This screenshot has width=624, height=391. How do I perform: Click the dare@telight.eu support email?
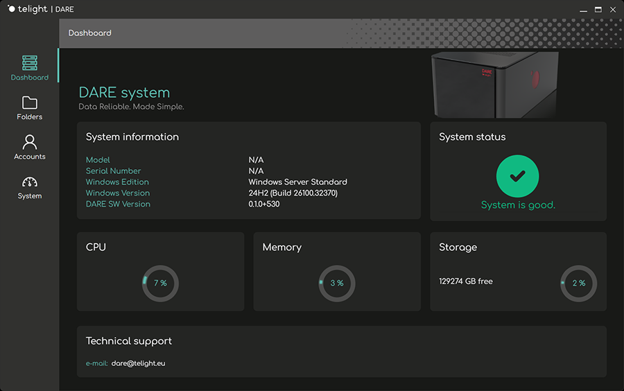click(138, 363)
